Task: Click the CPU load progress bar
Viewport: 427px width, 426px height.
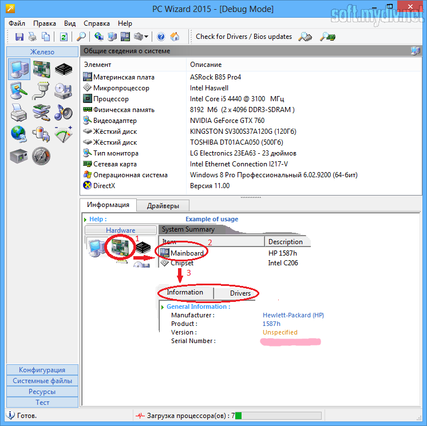Action: point(278,416)
